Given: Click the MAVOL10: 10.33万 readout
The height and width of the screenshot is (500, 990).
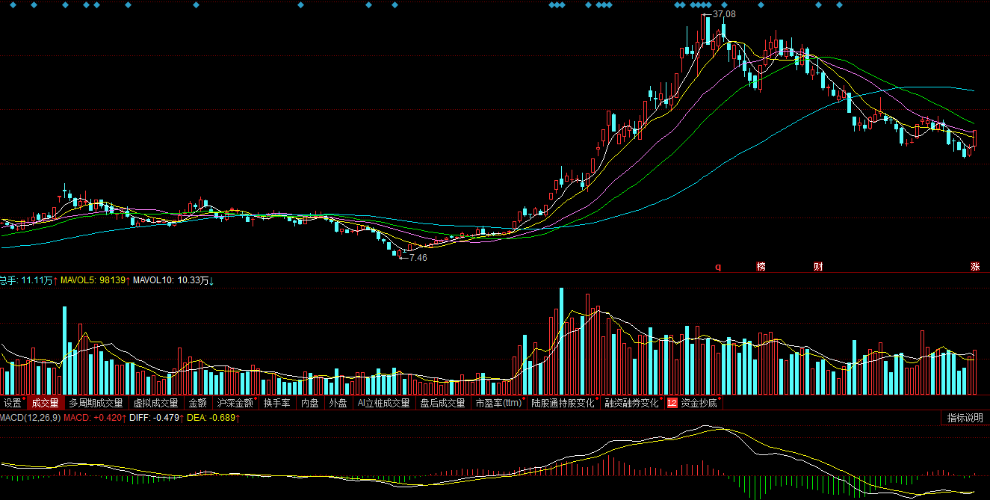Looking at the screenshot, I should tap(174, 280).
